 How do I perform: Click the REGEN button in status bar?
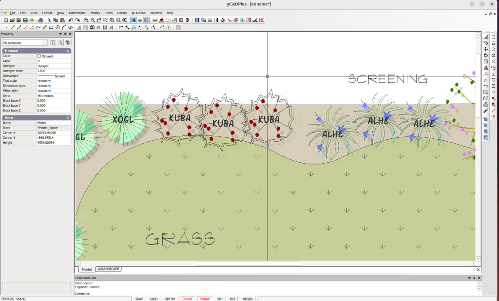pos(248,299)
